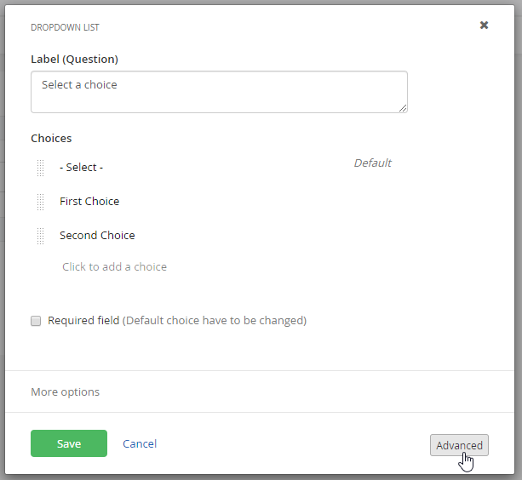Viewport: 522px width, 480px height.
Task: Close the Dropdown List dialog
Action: [x=484, y=26]
